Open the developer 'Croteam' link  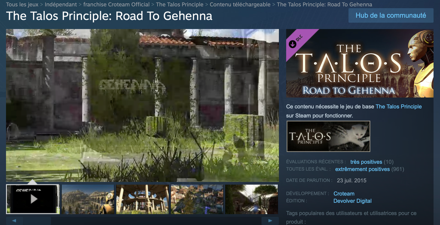[x=344, y=194]
